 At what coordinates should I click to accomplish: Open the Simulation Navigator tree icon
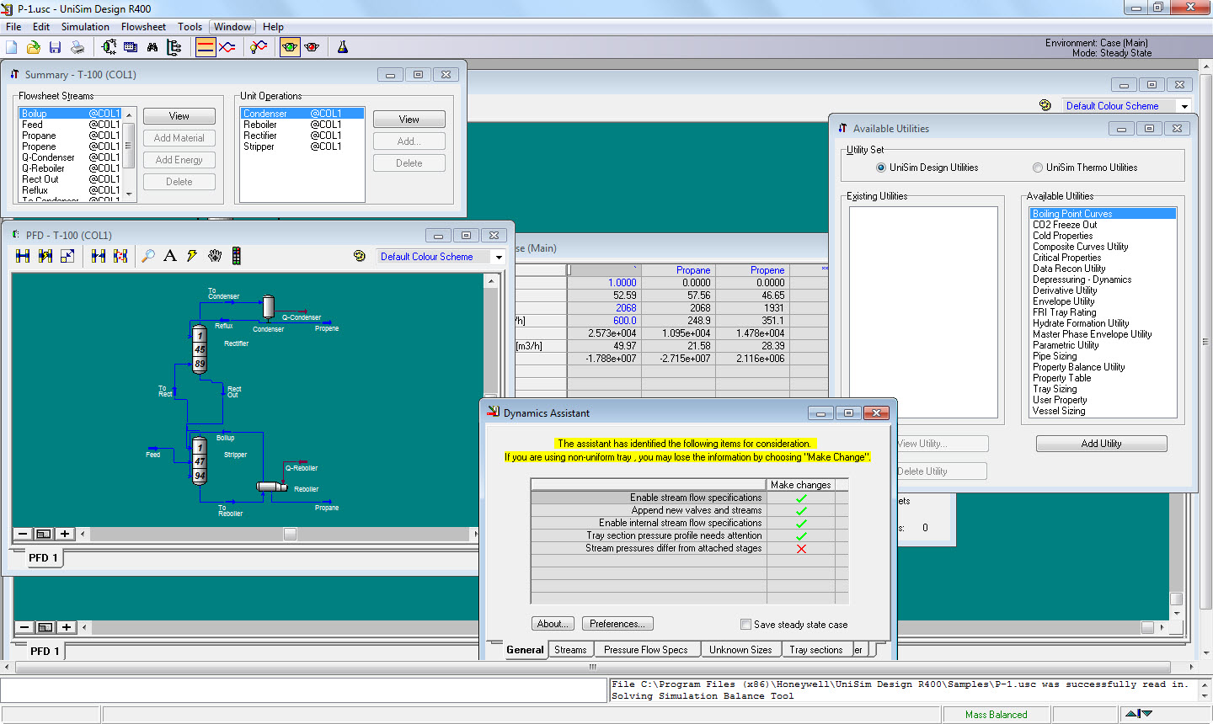click(174, 47)
